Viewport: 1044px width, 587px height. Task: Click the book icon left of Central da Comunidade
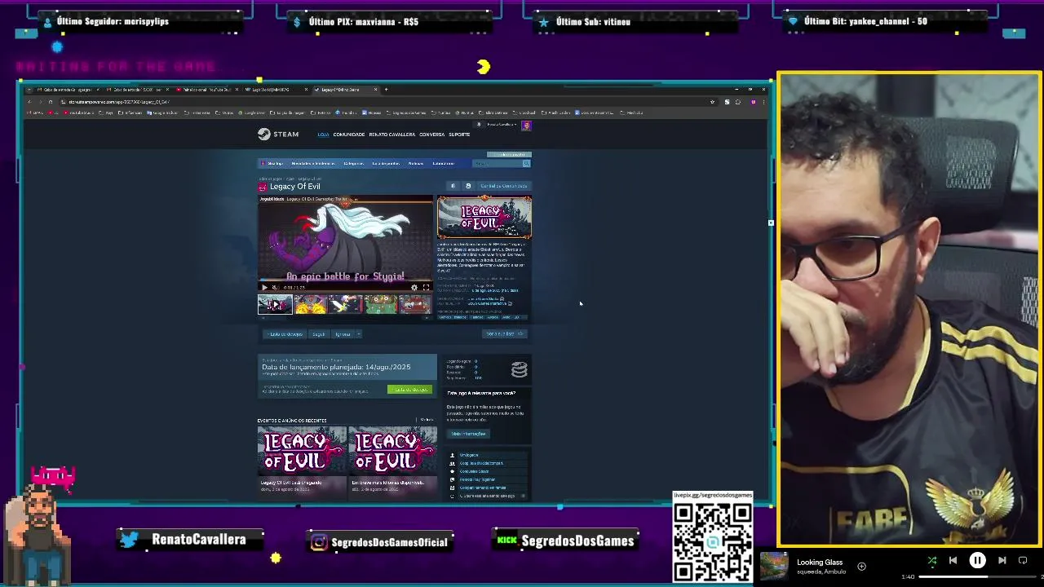(x=453, y=186)
